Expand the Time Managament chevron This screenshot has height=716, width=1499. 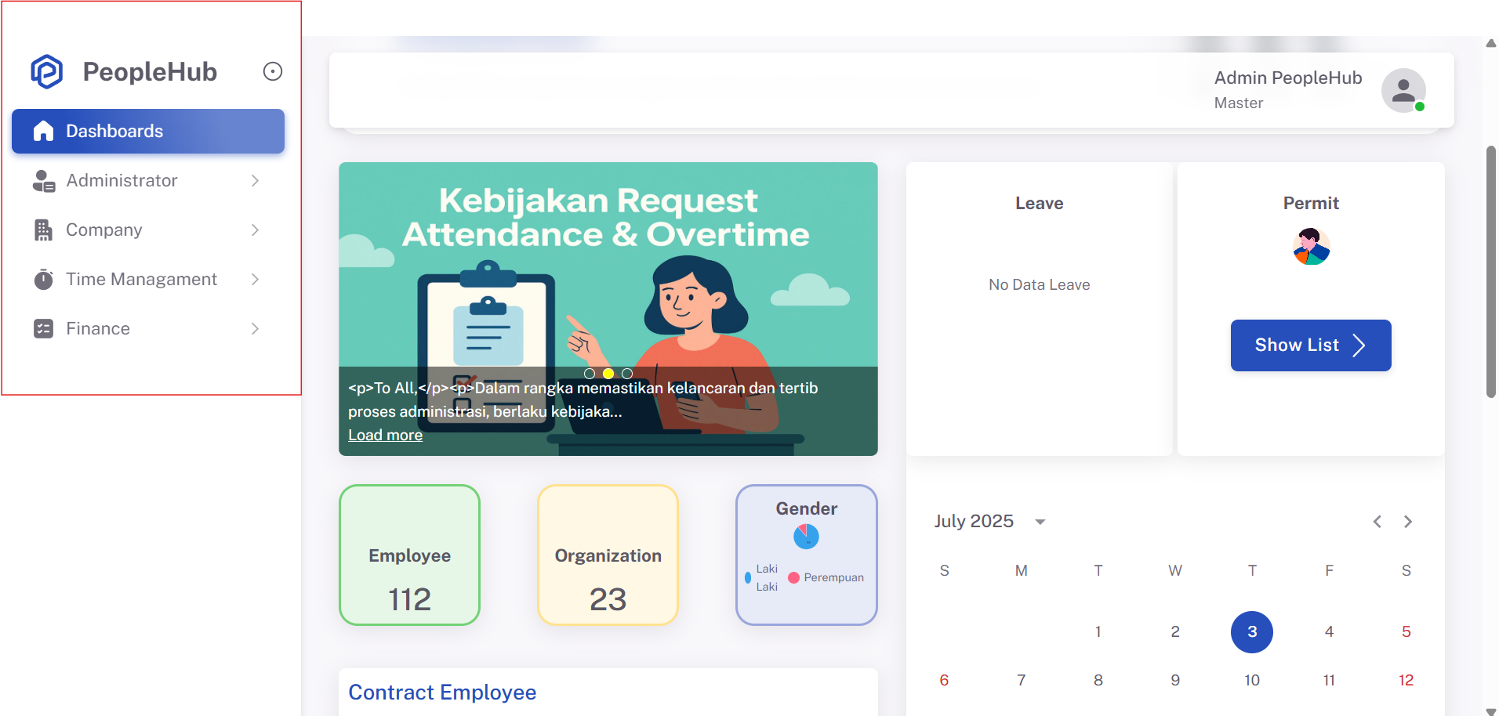255,279
